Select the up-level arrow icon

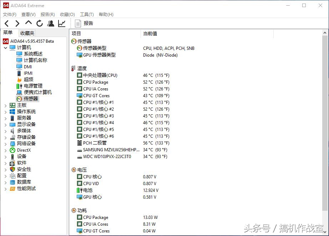tap(28, 23)
